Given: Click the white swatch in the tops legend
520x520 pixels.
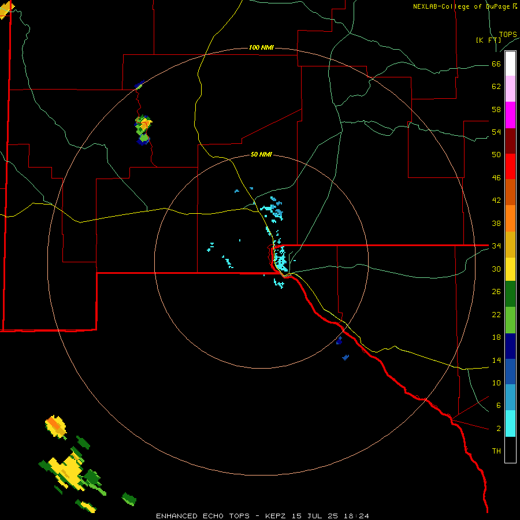Looking at the screenshot, I should [x=510, y=64].
